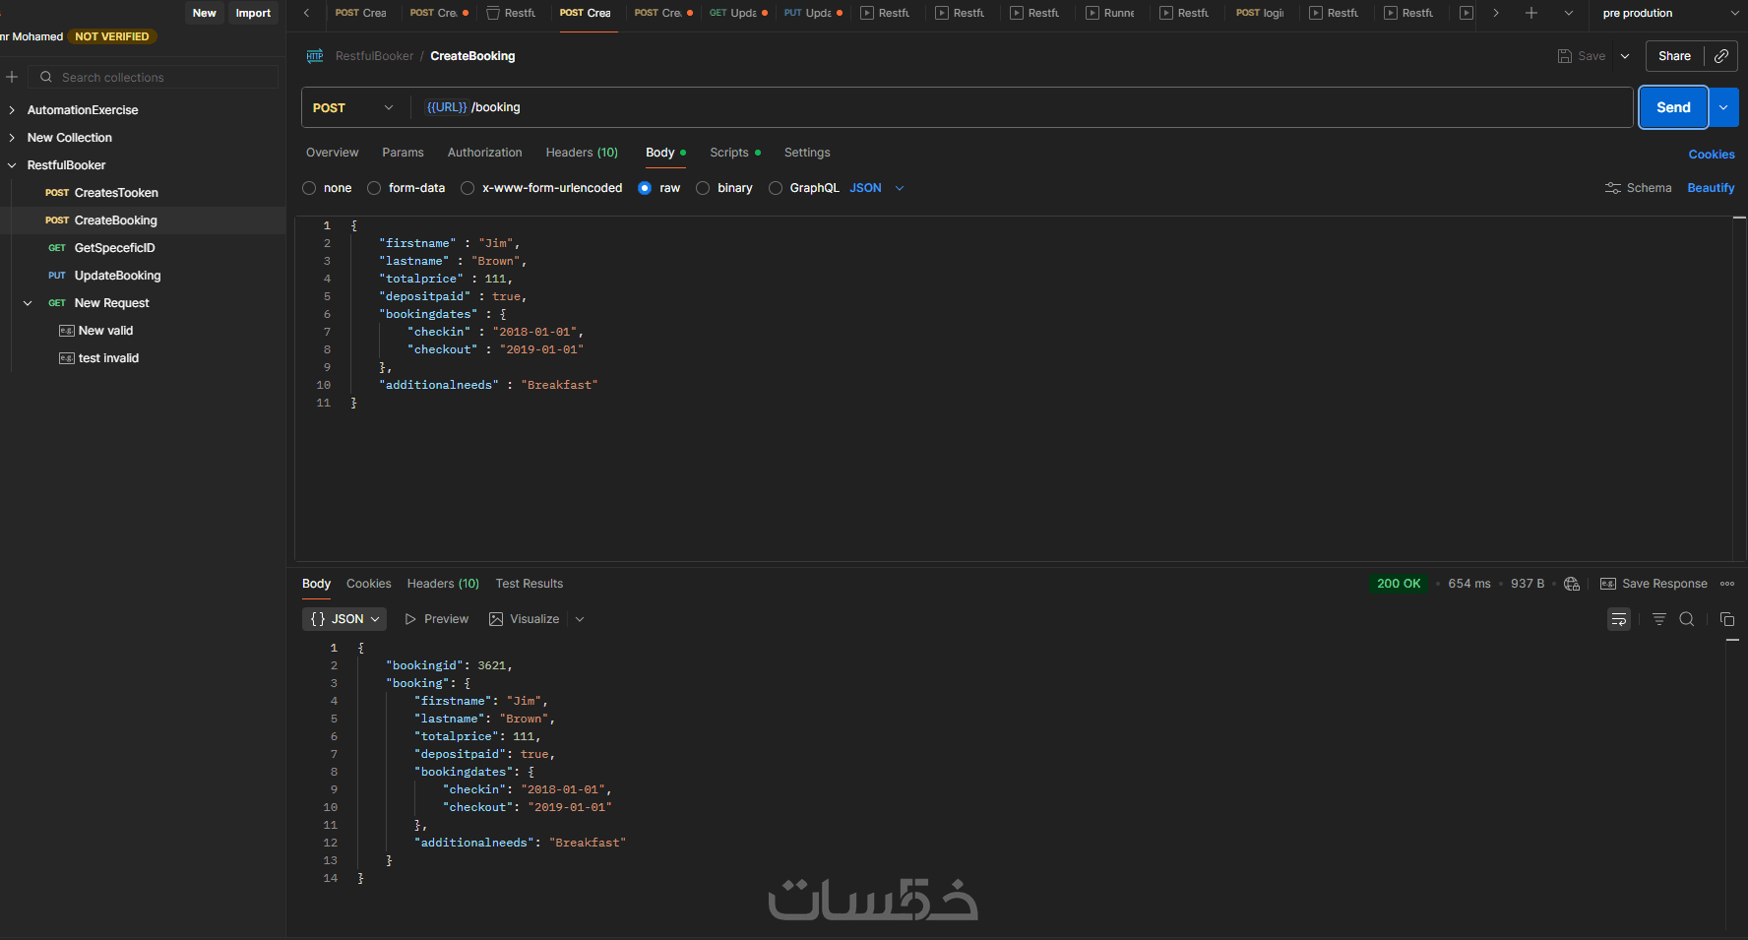This screenshot has width=1748, height=940.
Task: Open the response JSON format dropdown
Action: coord(344,619)
